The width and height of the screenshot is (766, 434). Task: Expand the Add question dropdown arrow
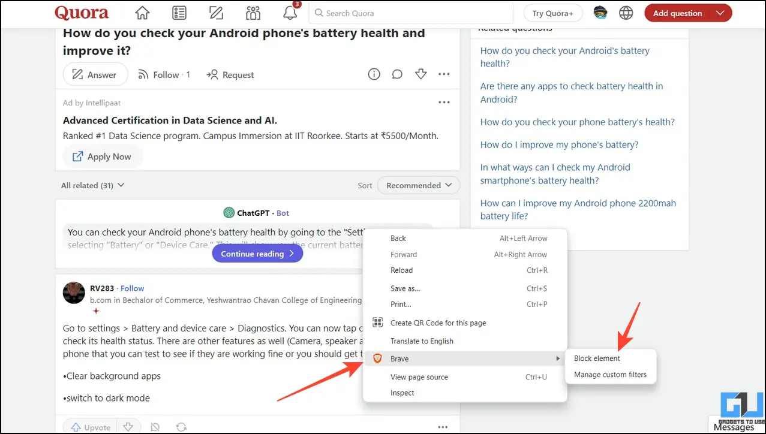(x=720, y=13)
